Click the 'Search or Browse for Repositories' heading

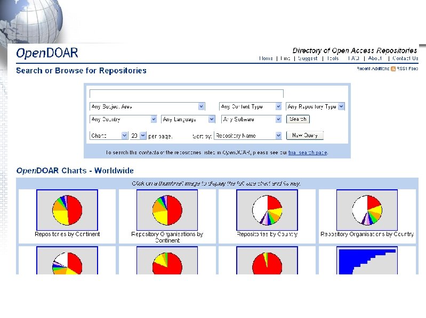coord(81,71)
